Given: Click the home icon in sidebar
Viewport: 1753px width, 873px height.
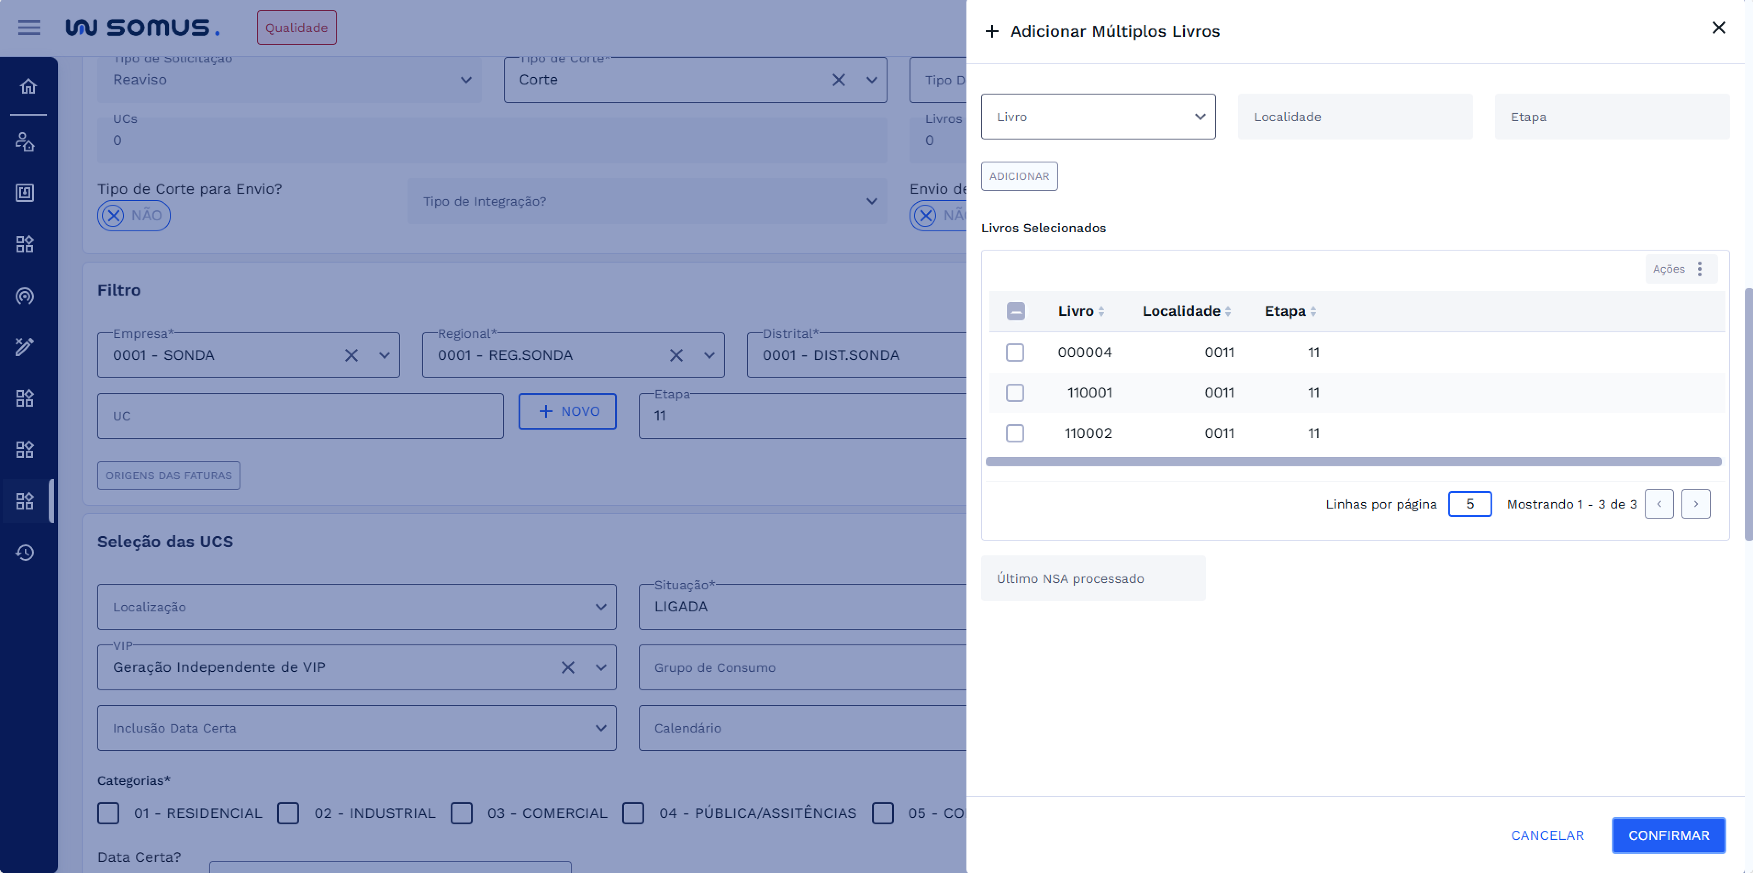Looking at the screenshot, I should coord(28,86).
